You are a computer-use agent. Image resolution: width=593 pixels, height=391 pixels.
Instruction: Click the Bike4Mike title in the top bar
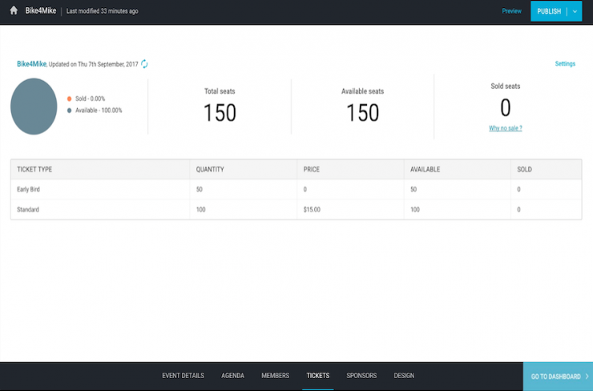[x=40, y=10]
